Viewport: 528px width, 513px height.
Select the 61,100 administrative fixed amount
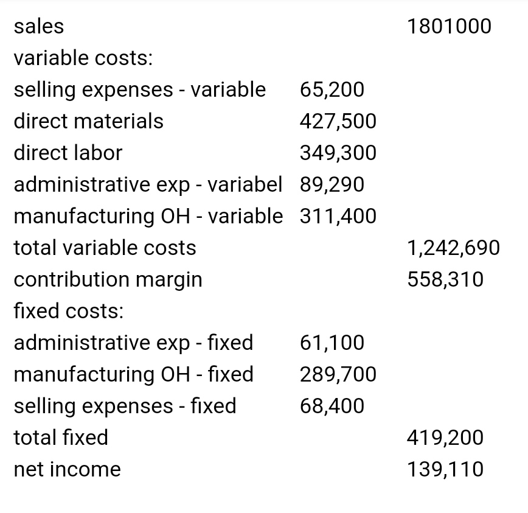pyautogui.click(x=332, y=343)
